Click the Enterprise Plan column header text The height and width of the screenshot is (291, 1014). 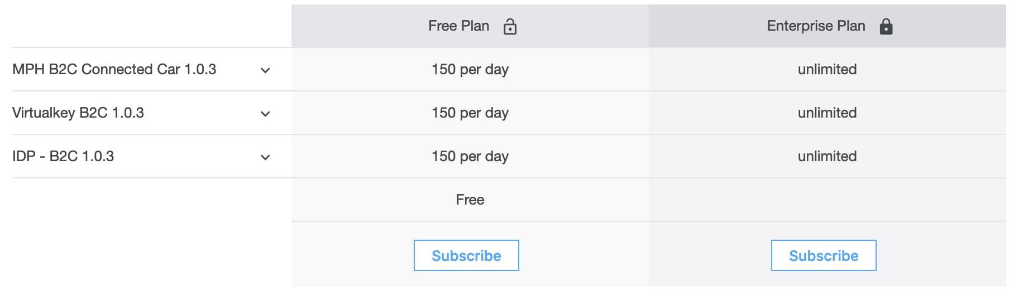[x=816, y=26]
